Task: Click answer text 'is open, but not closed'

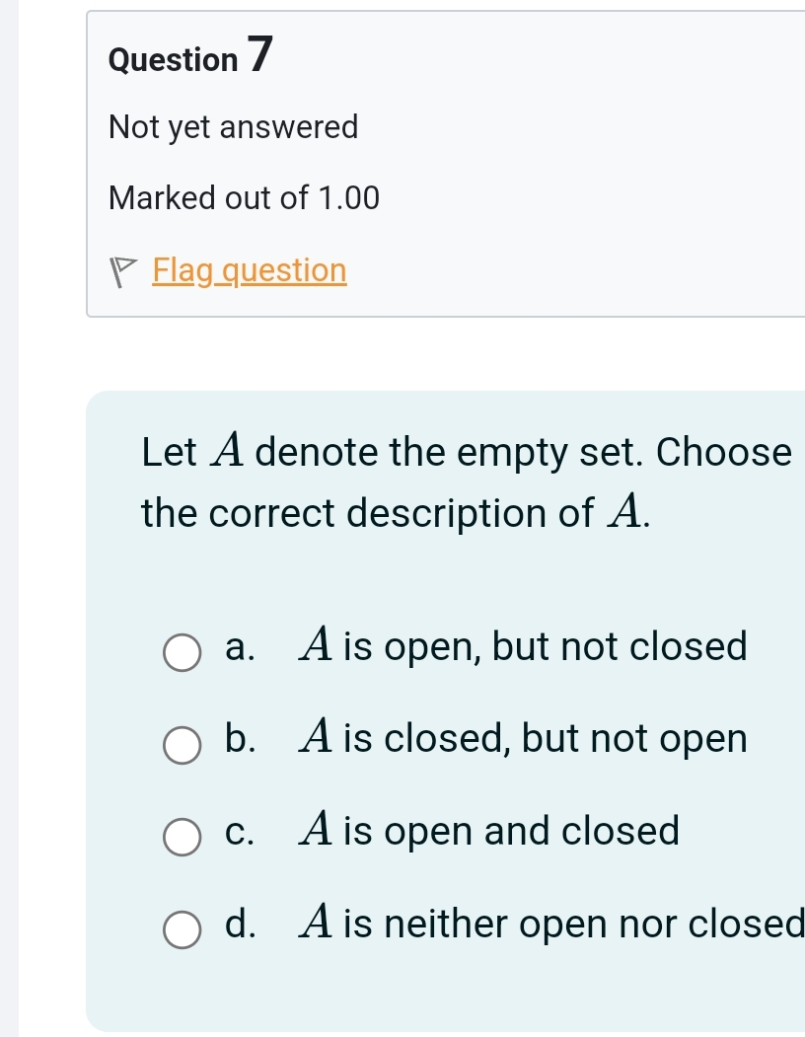Action: coord(545,646)
